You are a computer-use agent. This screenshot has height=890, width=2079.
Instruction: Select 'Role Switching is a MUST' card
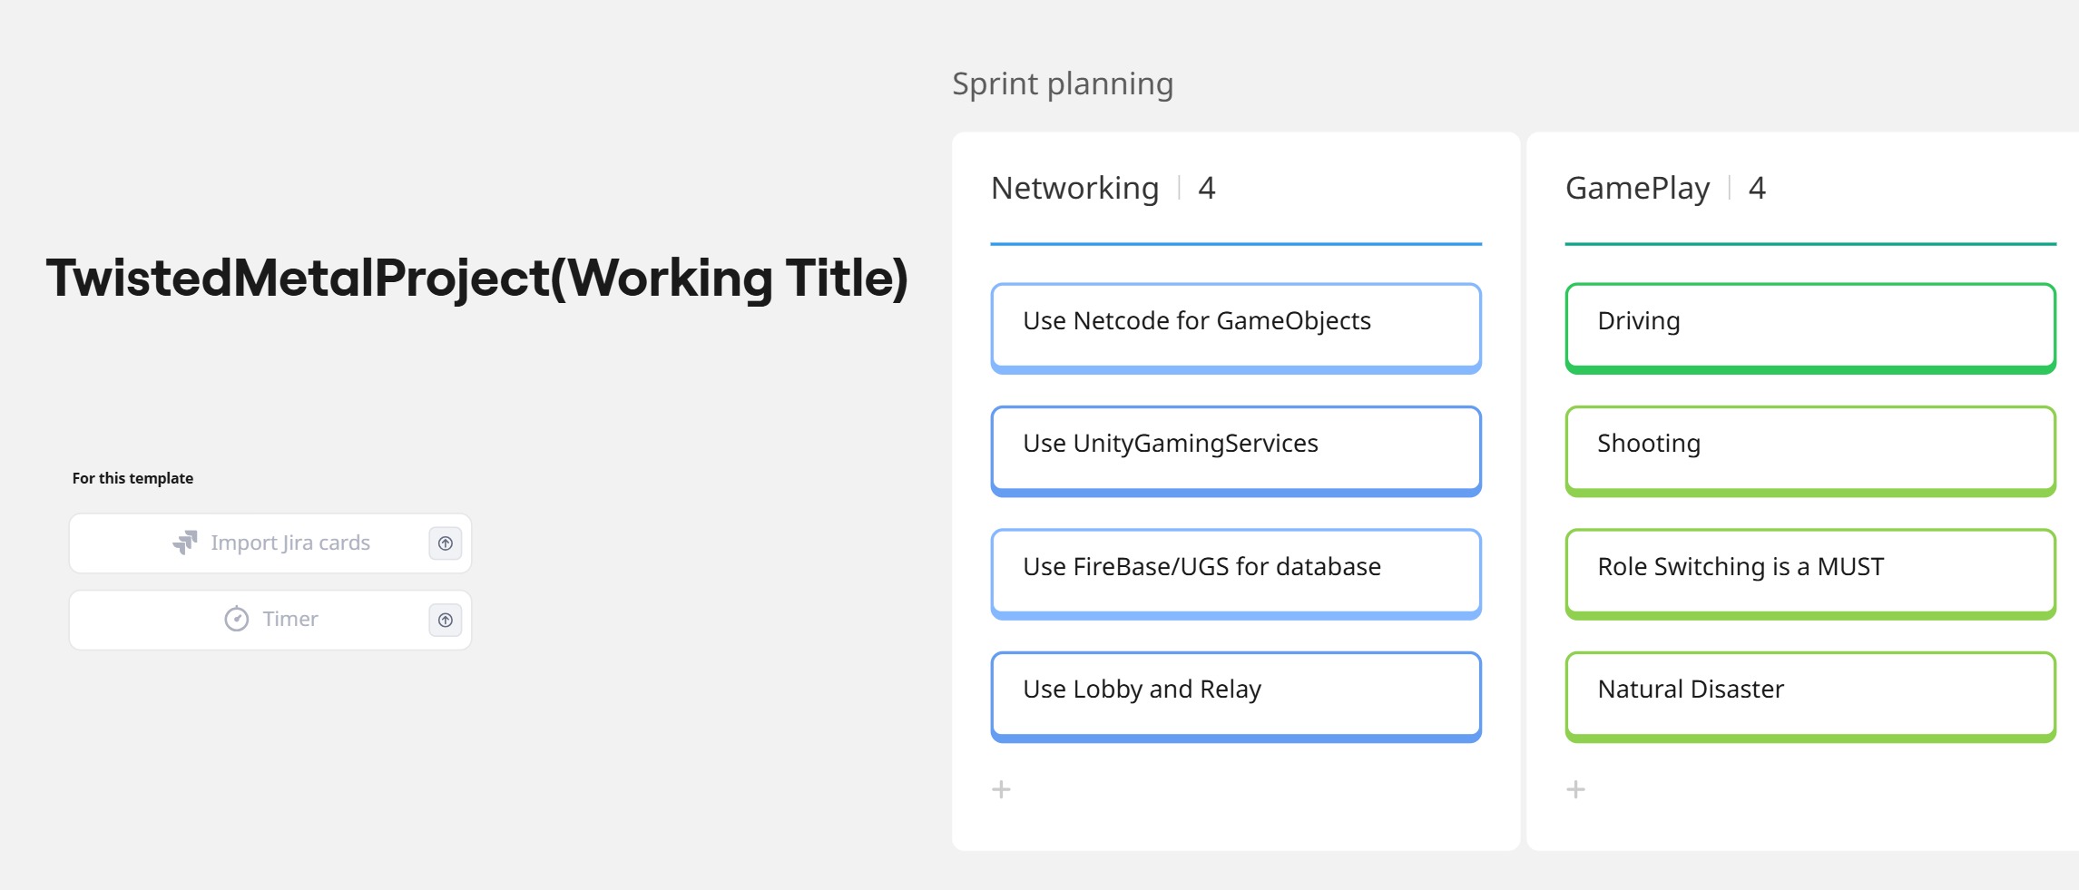(x=1810, y=574)
